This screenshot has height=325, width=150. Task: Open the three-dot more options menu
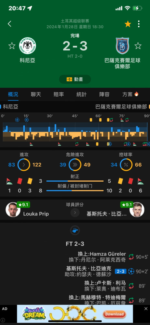pyautogui.click(x=139, y=24)
